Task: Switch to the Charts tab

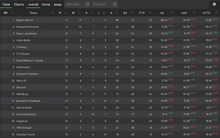Action: coord(19,4)
